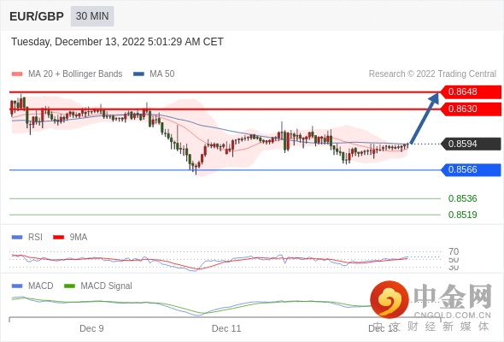Click the MA 50 blue swatch

coord(138,74)
